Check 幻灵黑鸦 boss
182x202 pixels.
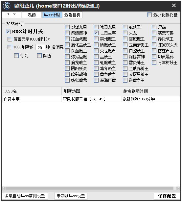154,57
